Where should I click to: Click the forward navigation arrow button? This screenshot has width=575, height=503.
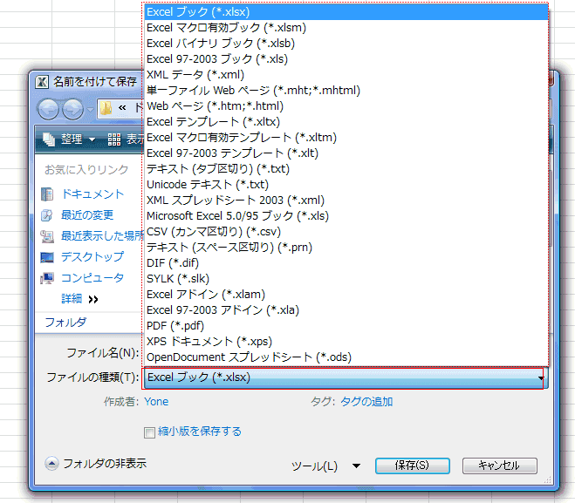click(x=73, y=109)
